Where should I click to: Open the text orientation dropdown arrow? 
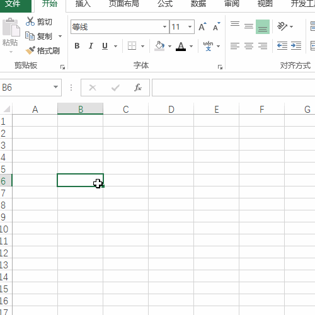pos(291,26)
